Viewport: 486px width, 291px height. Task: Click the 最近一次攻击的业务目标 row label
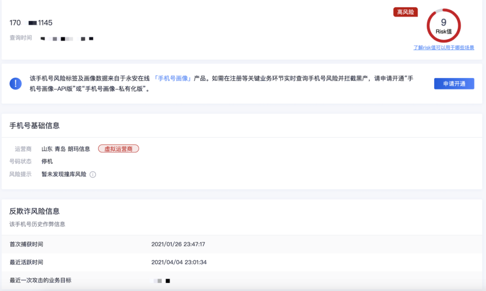point(40,281)
